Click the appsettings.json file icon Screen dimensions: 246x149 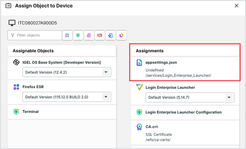(139, 63)
